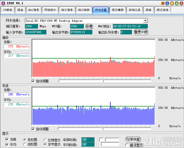This screenshot has height=148, width=184.
Task: Click send current 290 KBytes/s value
Action: click(16, 94)
